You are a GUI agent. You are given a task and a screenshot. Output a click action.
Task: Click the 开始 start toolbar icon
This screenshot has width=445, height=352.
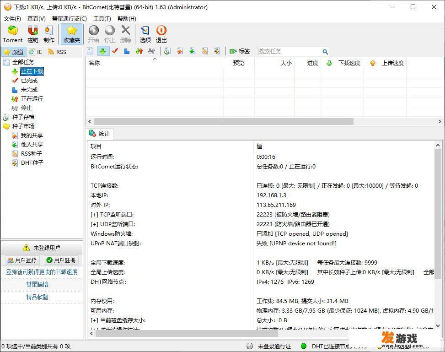(94, 34)
